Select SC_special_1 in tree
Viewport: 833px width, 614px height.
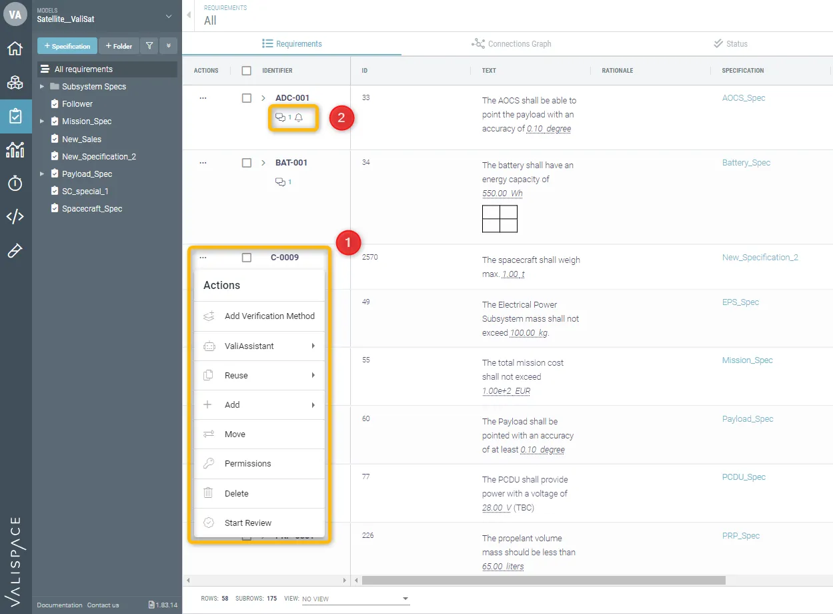85,191
